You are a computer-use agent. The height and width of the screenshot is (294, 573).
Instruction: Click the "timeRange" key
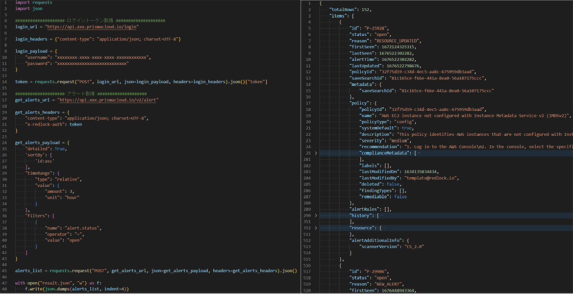(x=39, y=173)
